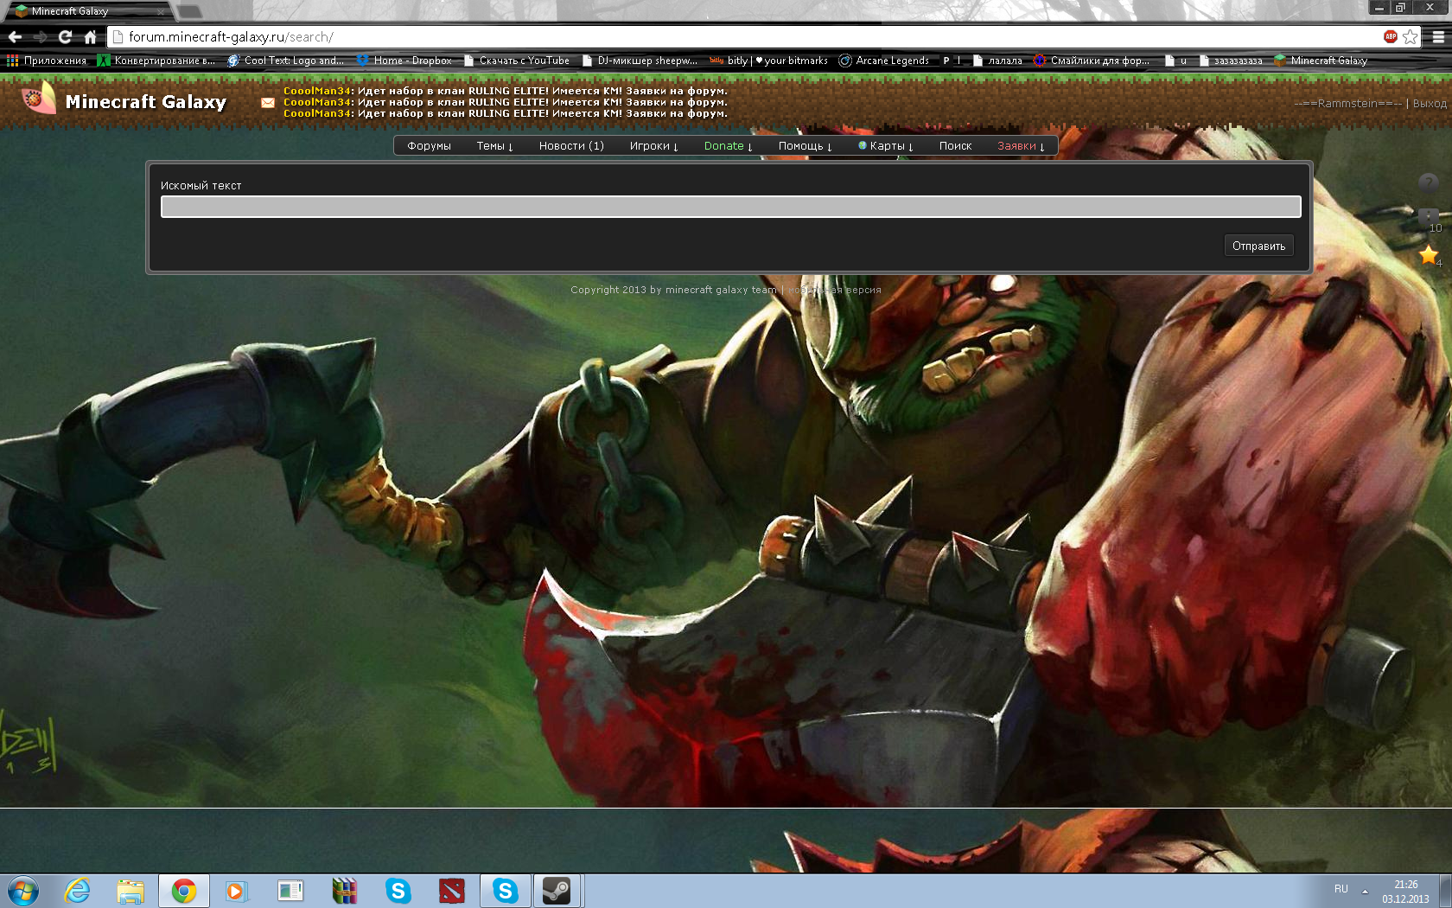The height and width of the screenshot is (908, 1452).
Task: Expand the Заявки dropdown menu
Action: 1021,146
